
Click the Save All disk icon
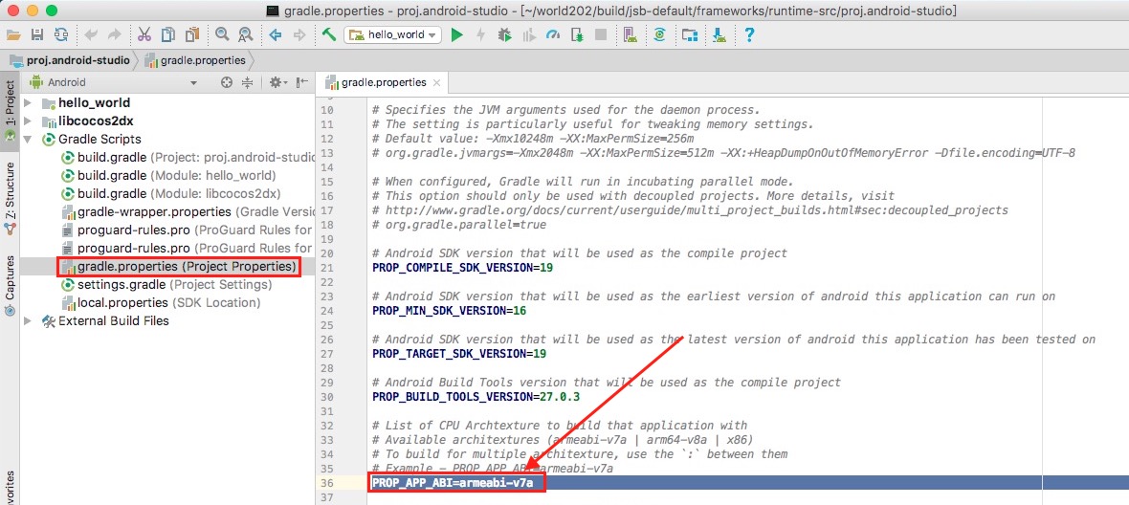click(x=36, y=34)
